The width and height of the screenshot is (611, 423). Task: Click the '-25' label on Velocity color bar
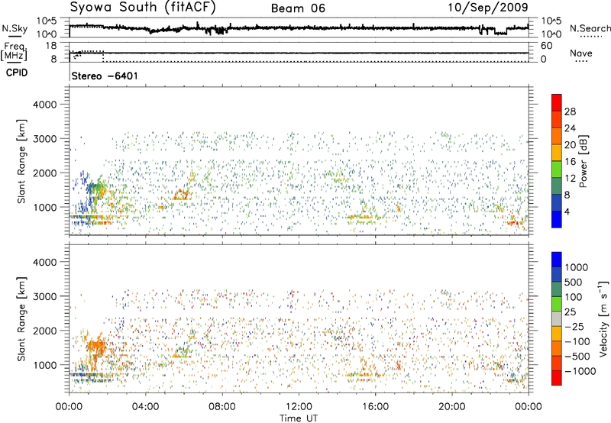[574, 327]
